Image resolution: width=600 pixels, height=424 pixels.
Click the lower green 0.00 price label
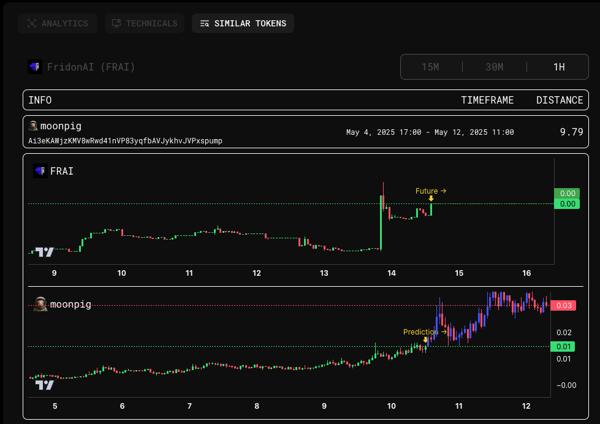tap(567, 203)
